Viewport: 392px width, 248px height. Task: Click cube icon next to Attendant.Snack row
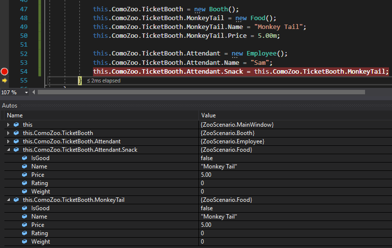pyautogui.click(x=16, y=150)
